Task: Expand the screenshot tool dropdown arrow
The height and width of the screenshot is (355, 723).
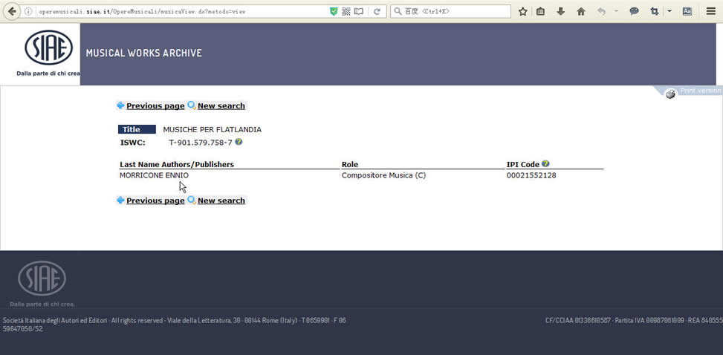Action: 669,11
